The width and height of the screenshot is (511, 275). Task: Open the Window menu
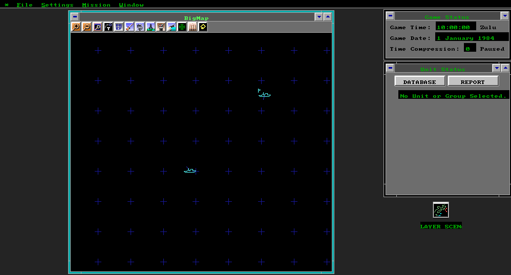click(132, 5)
